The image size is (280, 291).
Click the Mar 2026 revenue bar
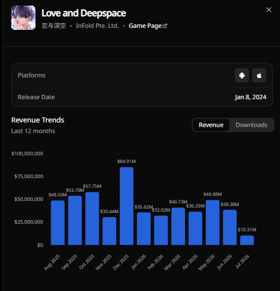coord(178,226)
